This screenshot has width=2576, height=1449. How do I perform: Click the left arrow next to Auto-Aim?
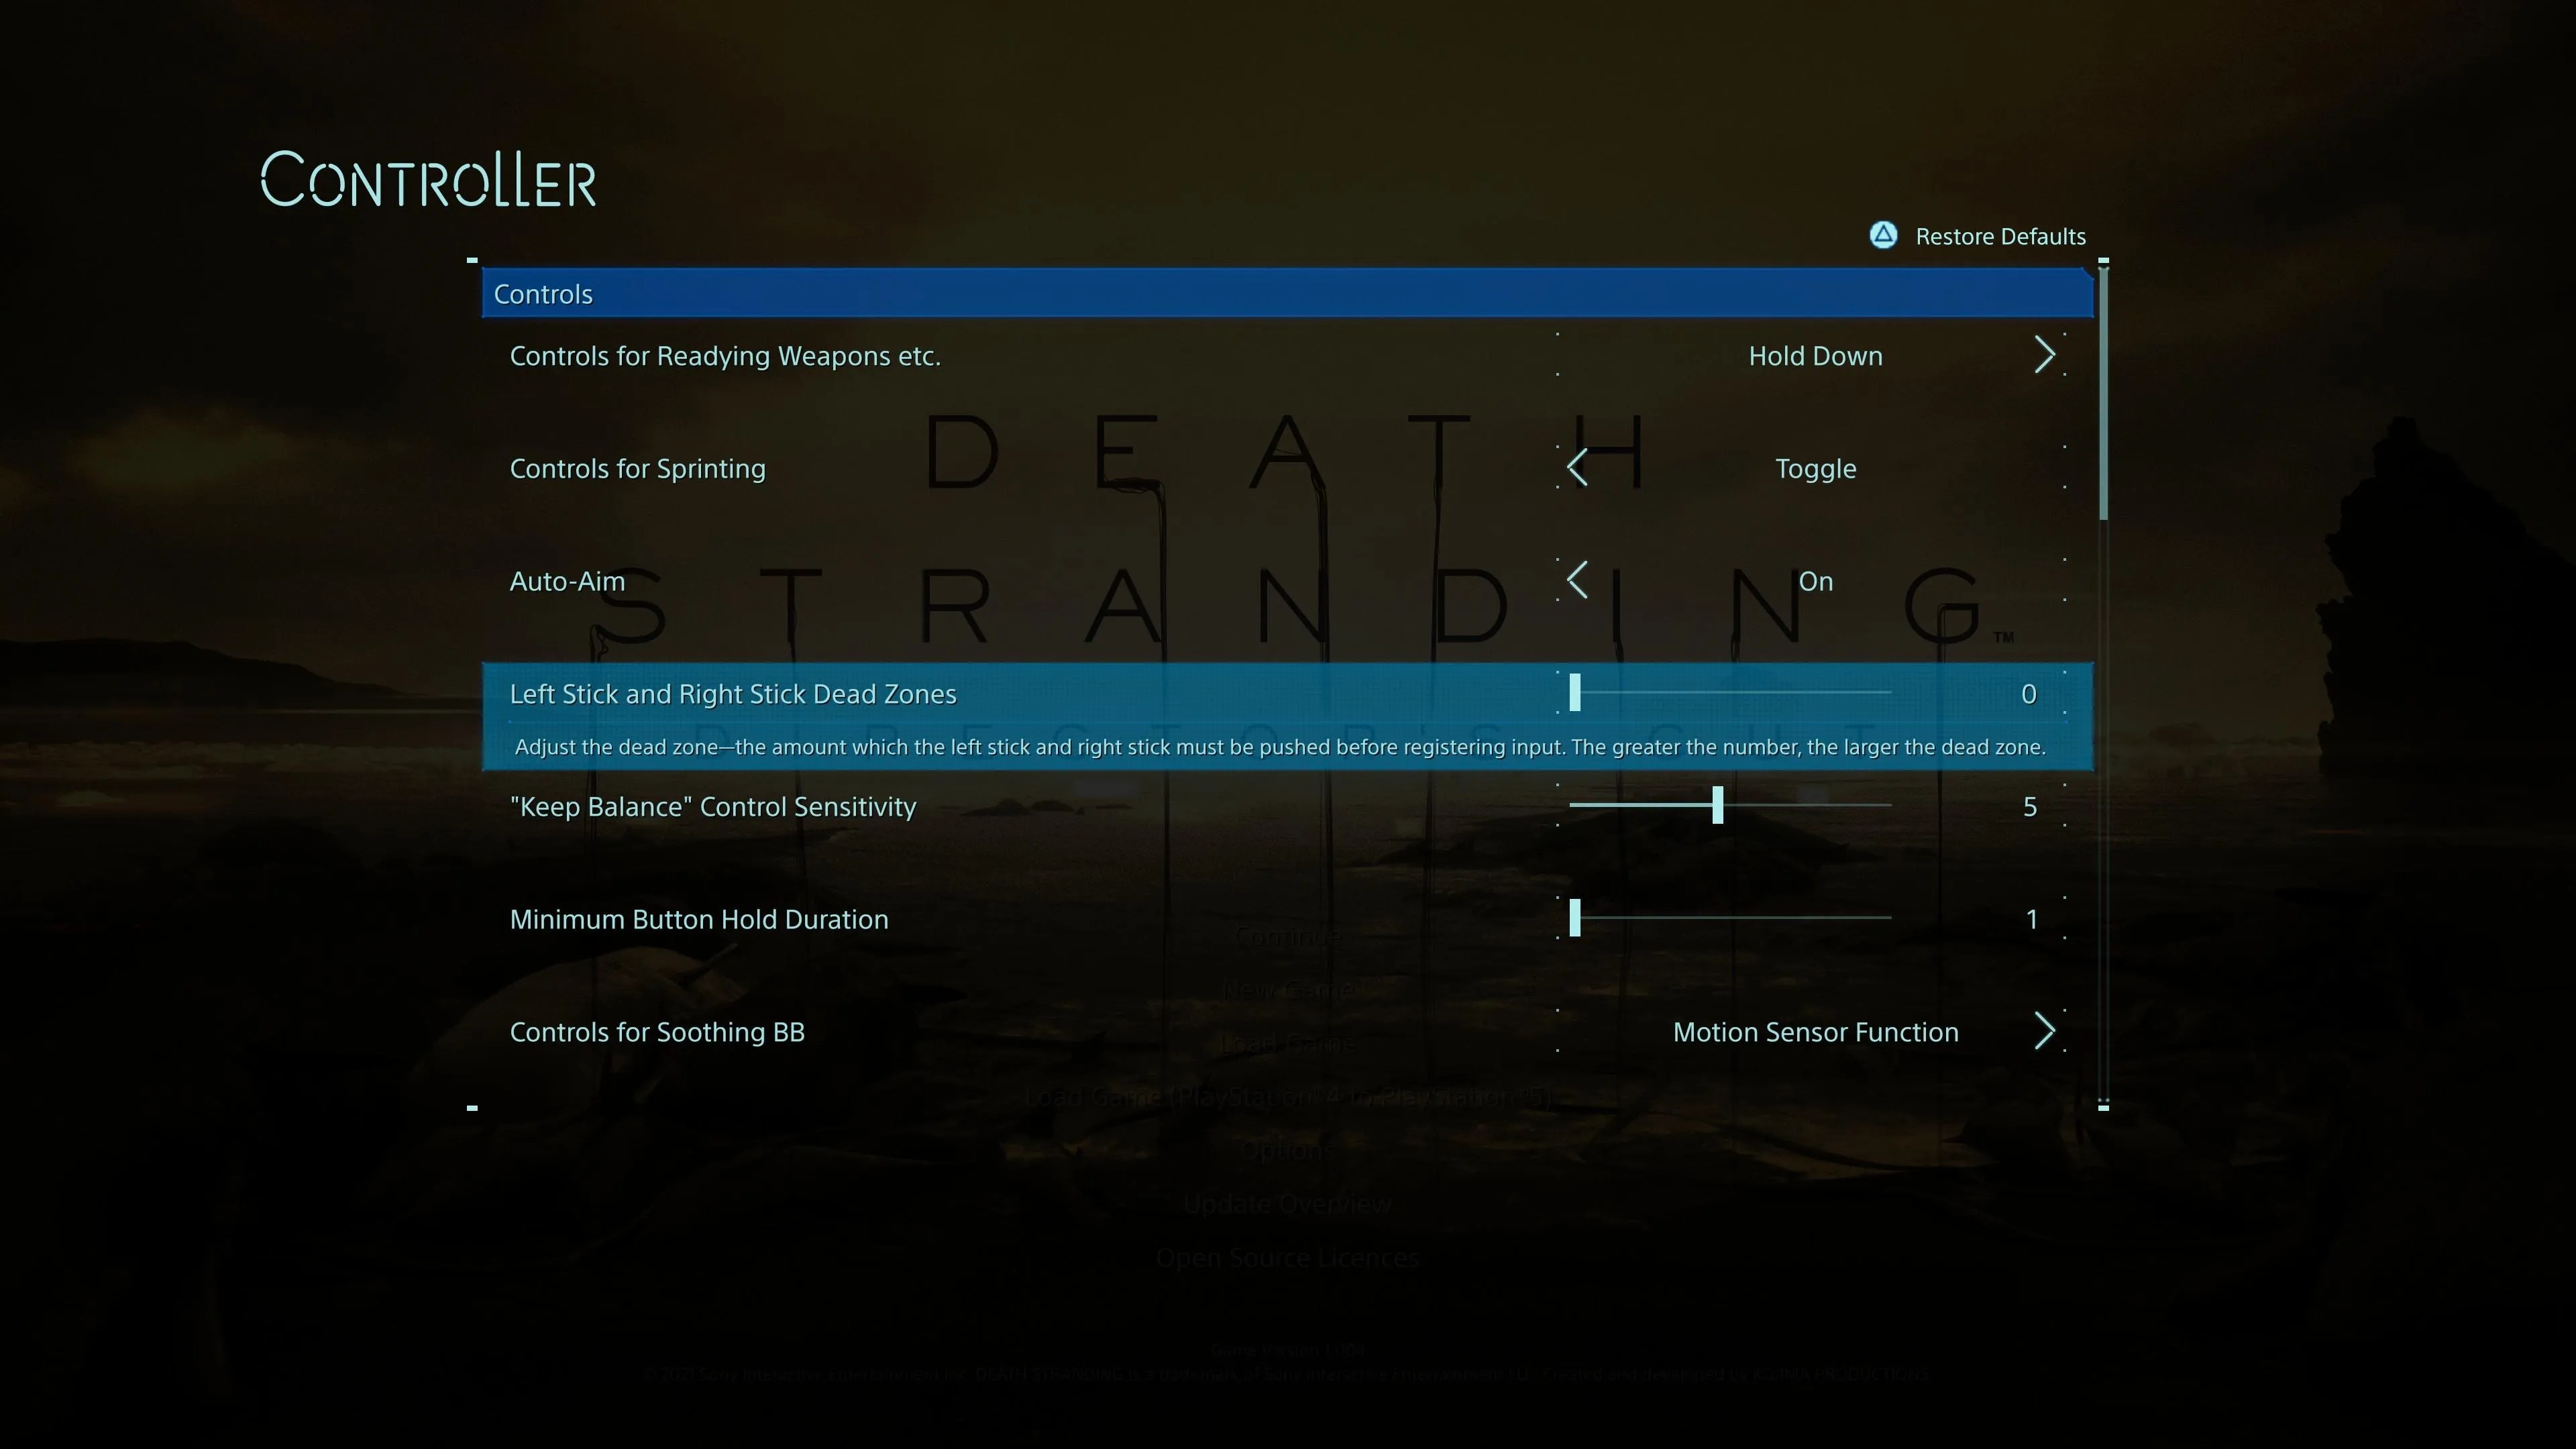click(1578, 580)
